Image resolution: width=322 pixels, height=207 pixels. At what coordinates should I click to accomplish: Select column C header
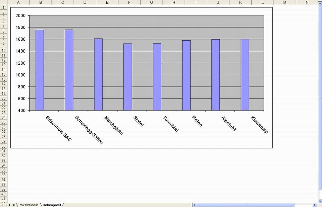tap(63, 2)
